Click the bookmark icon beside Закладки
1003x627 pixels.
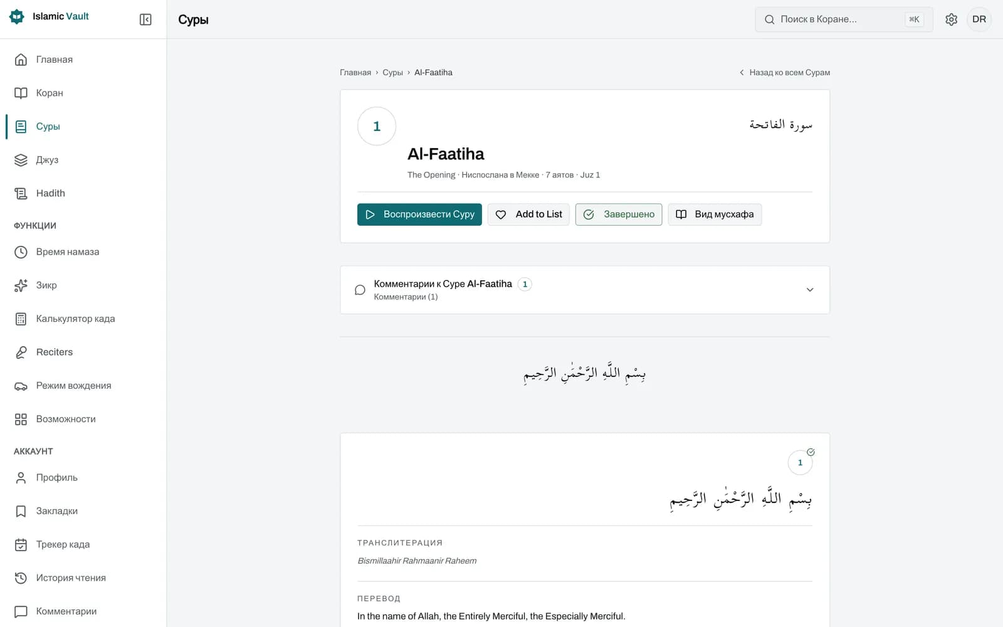(x=21, y=511)
